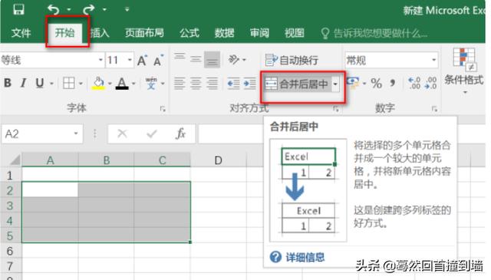The width and height of the screenshot is (491, 280).
Task: Click Accounting number format icon
Action: coord(353,83)
